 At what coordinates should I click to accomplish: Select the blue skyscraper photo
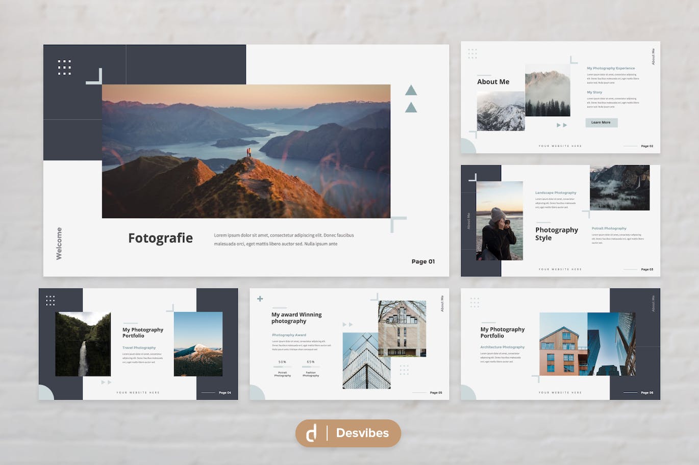611,344
